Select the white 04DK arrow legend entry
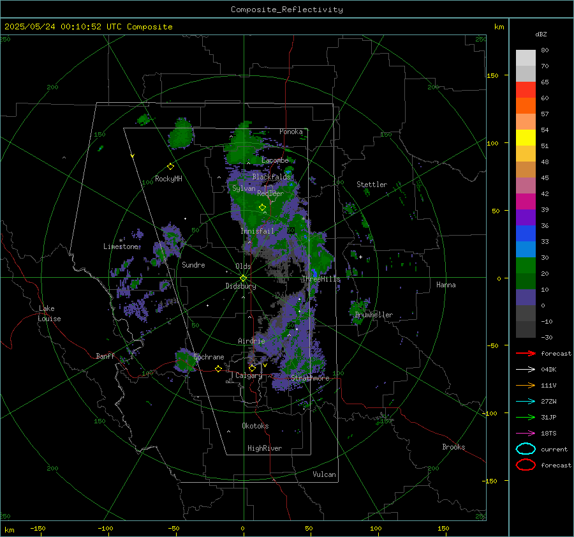The image size is (574, 537). 526,370
